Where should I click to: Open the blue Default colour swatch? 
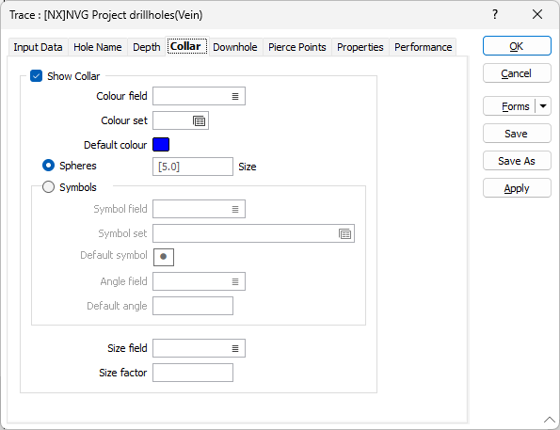pyautogui.click(x=161, y=145)
